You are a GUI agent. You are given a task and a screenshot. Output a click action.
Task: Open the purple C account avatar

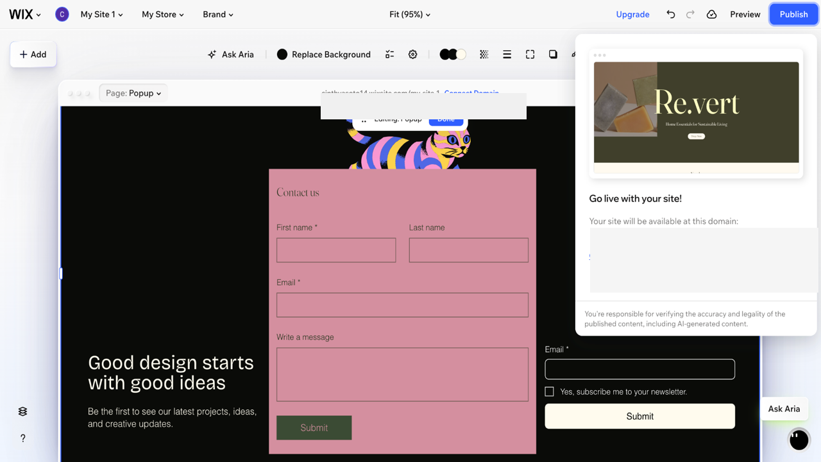tap(62, 14)
